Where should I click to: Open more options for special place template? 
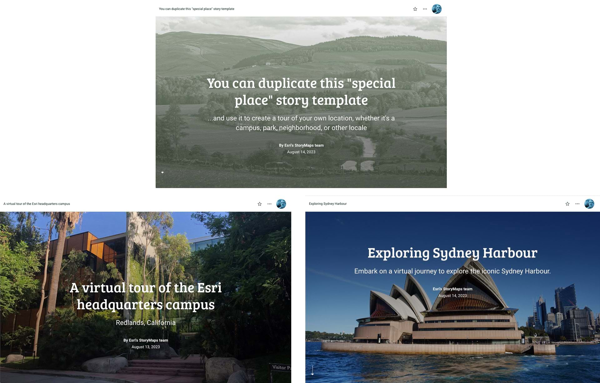click(x=425, y=9)
